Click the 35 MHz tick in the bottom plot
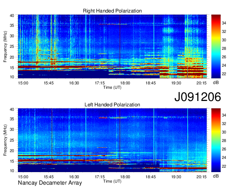Image resolution: width=230 pixels, height=187 pixels. (x=12, y=119)
